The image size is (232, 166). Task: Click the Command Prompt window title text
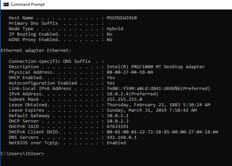(x=28, y=4)
